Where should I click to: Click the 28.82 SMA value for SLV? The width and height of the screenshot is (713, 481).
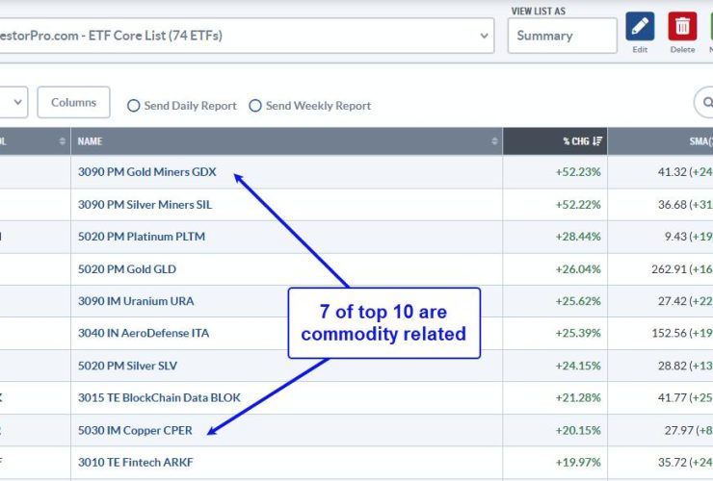click(x=672, y=366)
